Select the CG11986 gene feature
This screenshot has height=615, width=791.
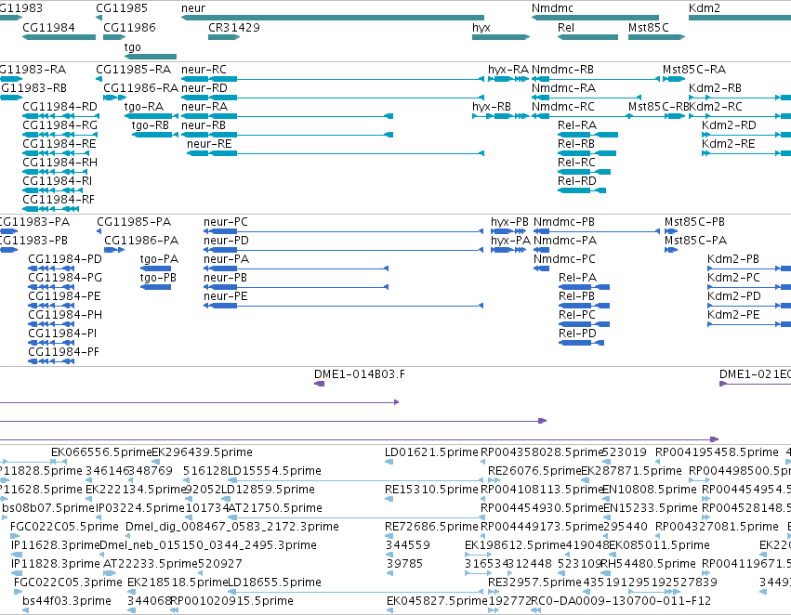point(114,37)
